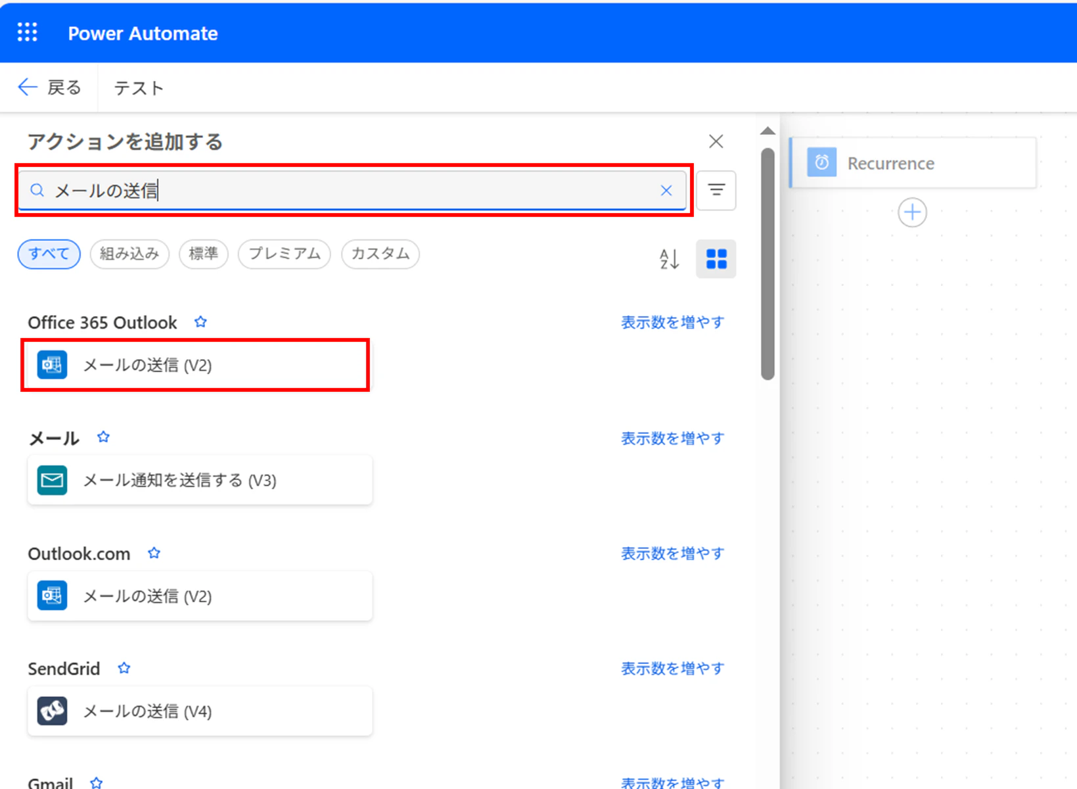The height and width of the screenshot is (789, 1077).
Task: Add a step below Recurrence
Action: pyautogui.click(x=912, y=212)
